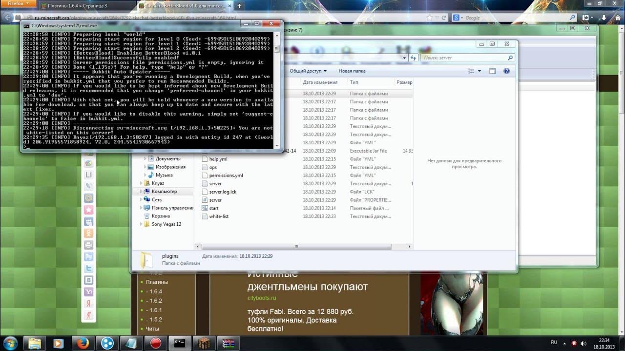
Task: Open the Windows Start orb
Action: 11,343
